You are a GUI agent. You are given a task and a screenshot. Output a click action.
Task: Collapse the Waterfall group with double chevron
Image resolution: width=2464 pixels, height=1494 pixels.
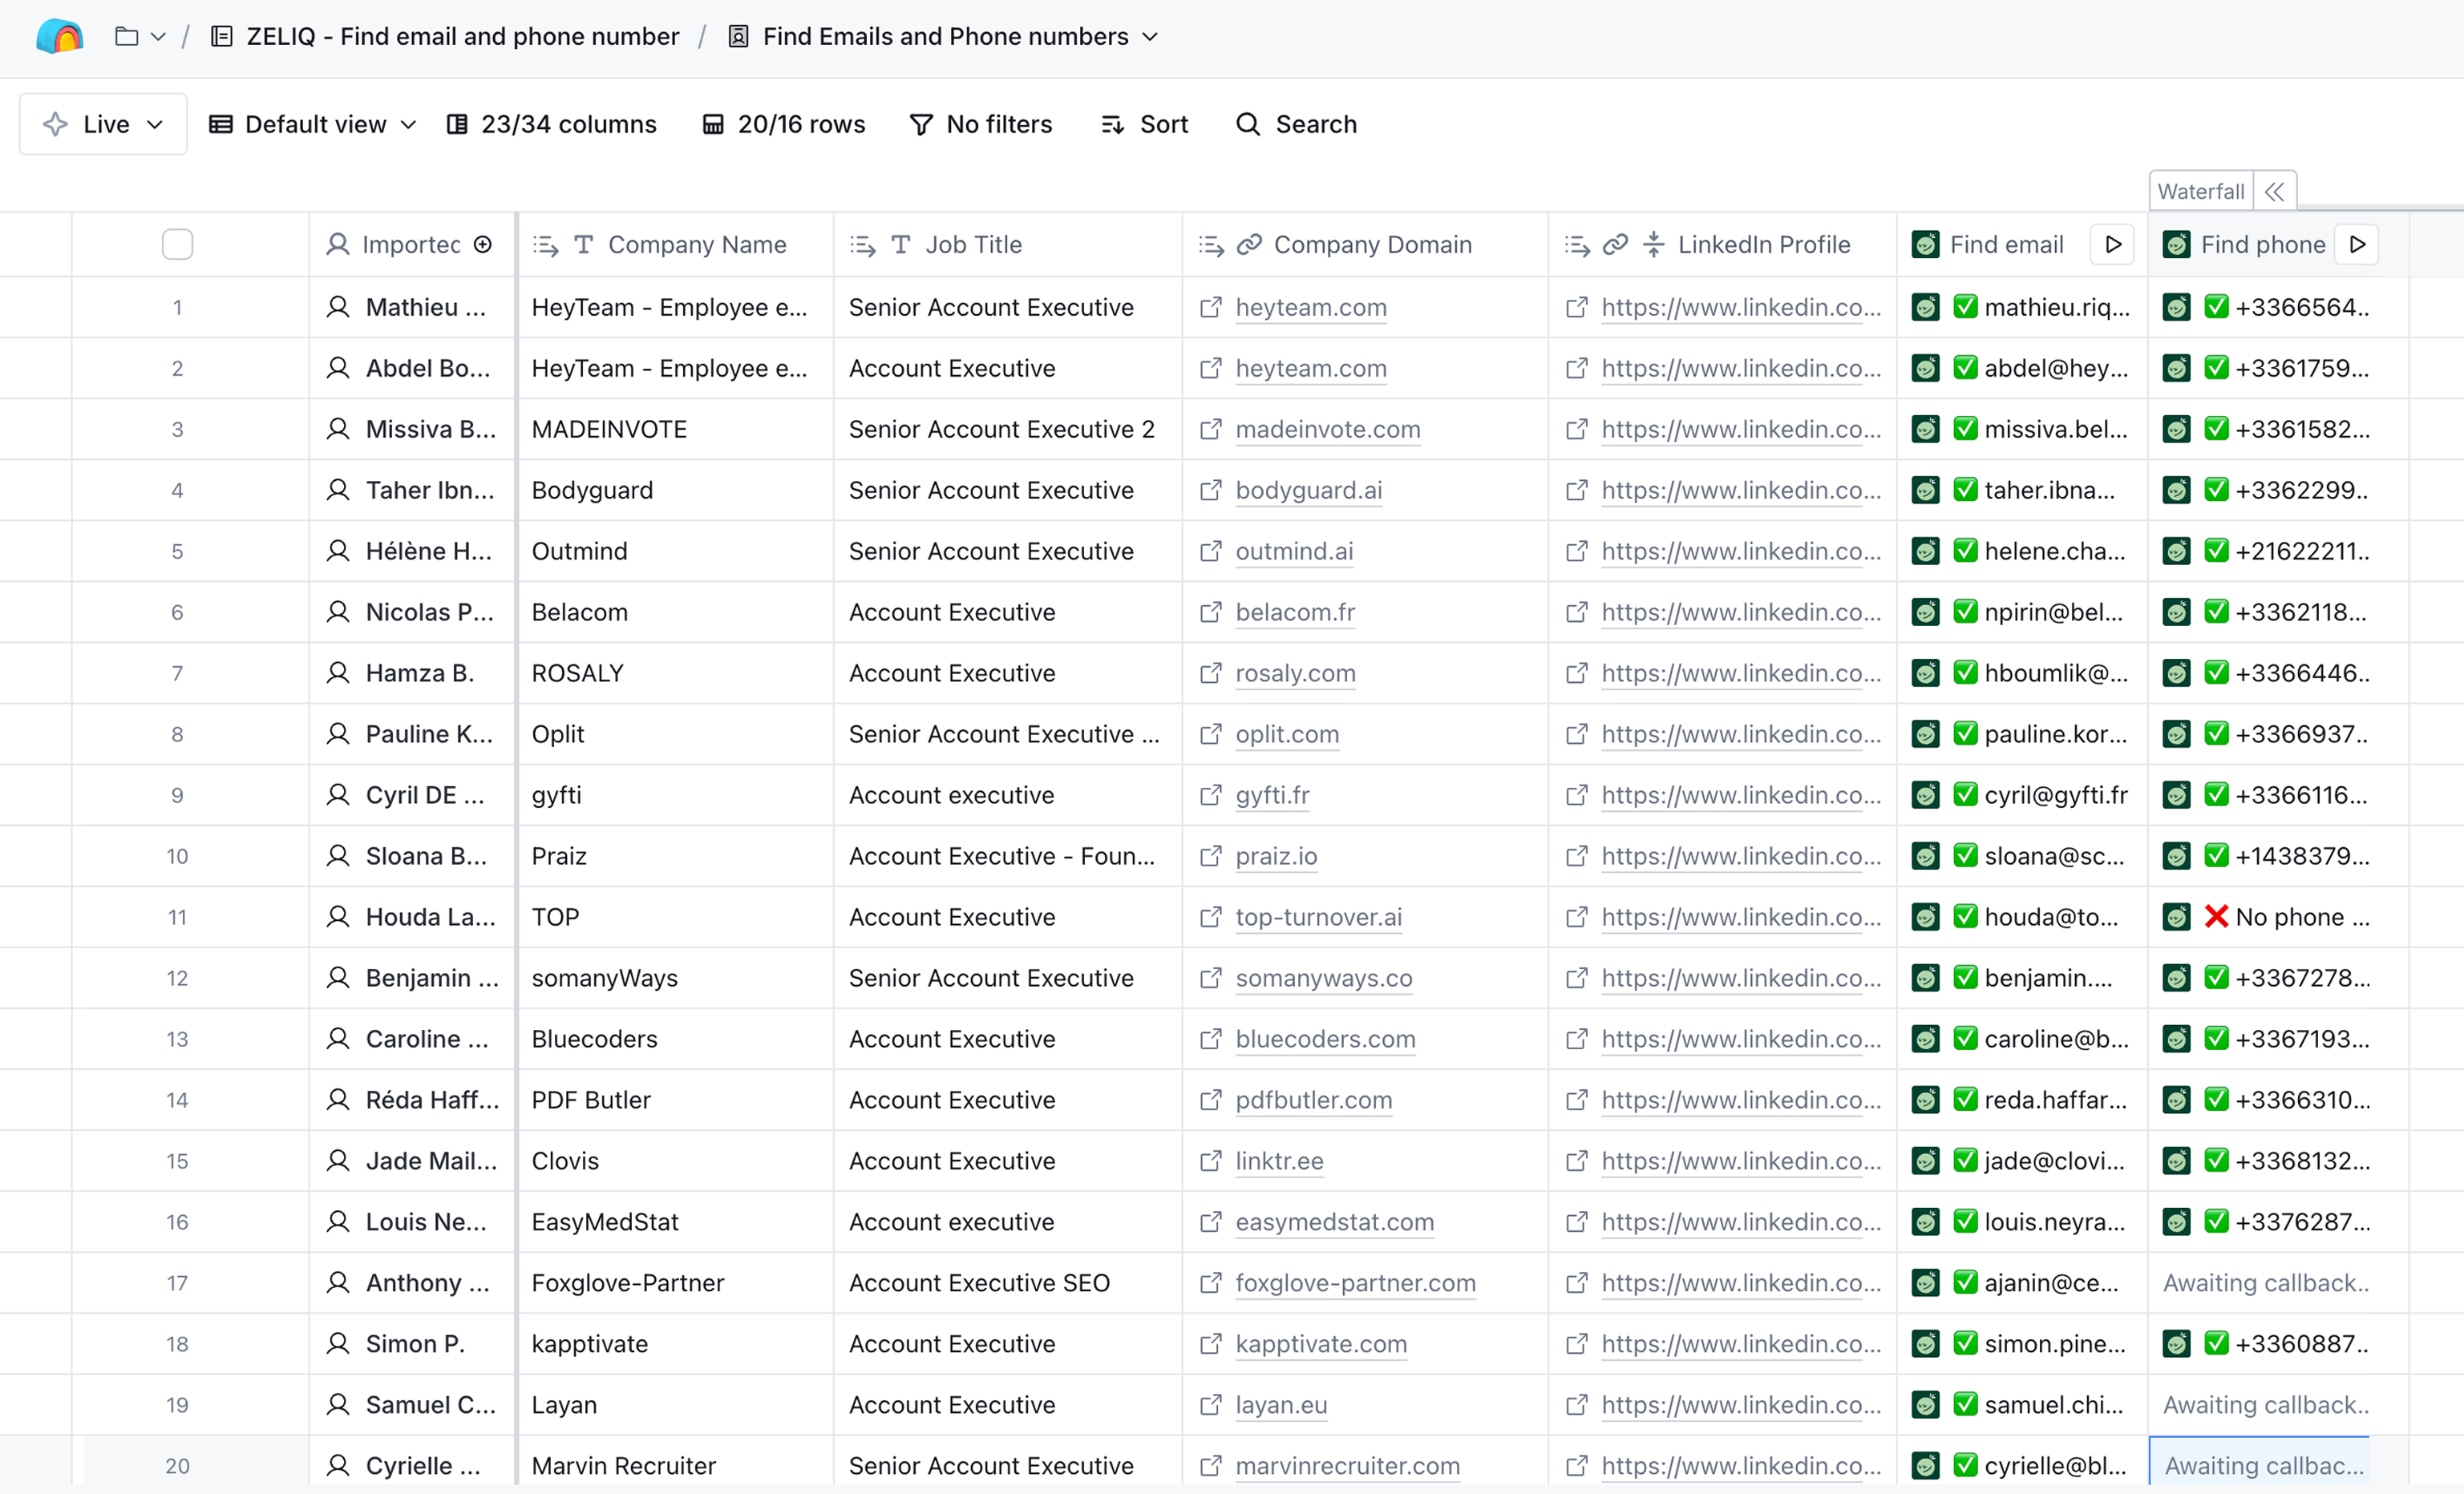[2274, 192]
